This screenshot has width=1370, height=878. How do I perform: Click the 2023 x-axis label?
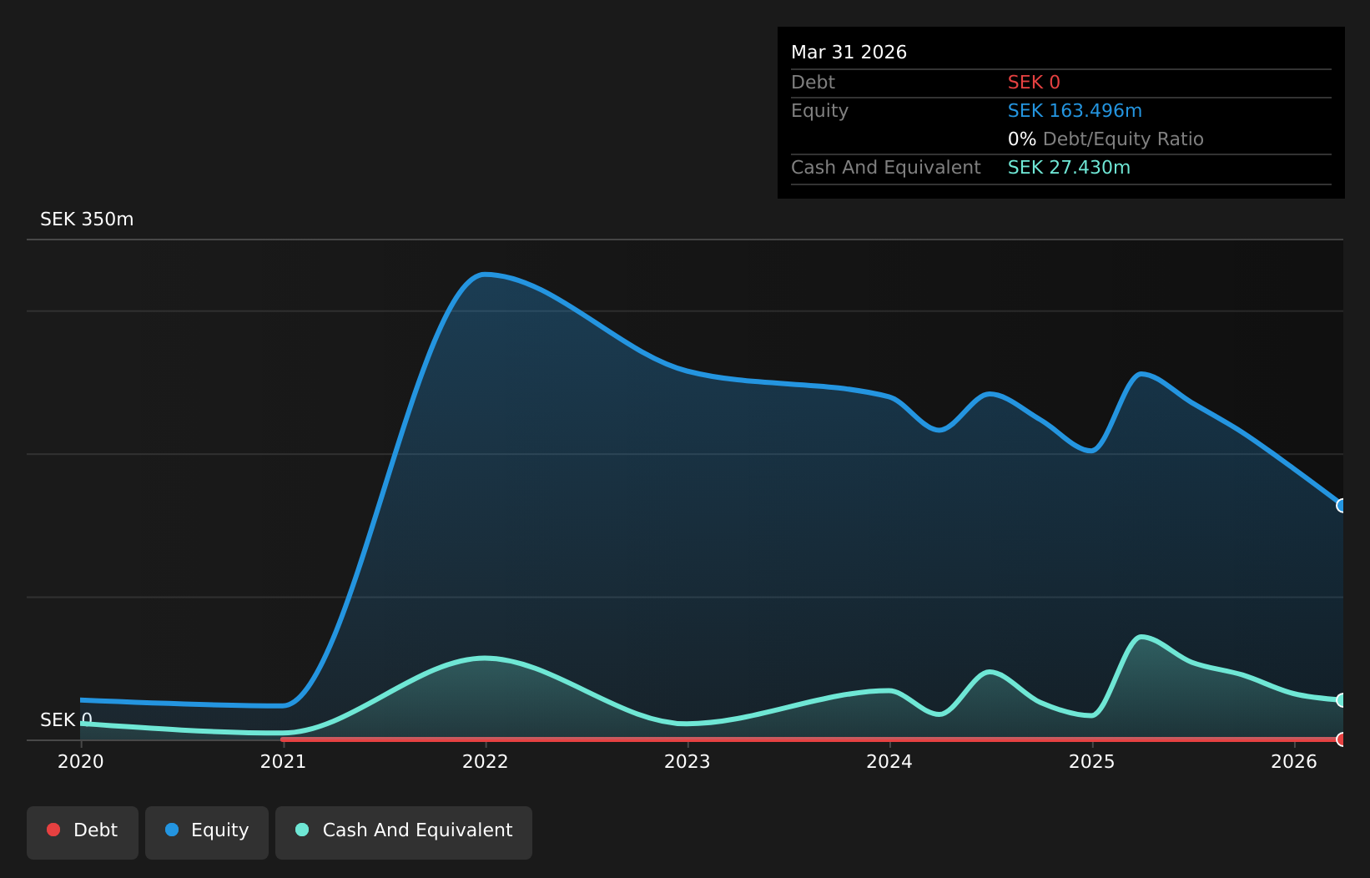click(688, 761)
